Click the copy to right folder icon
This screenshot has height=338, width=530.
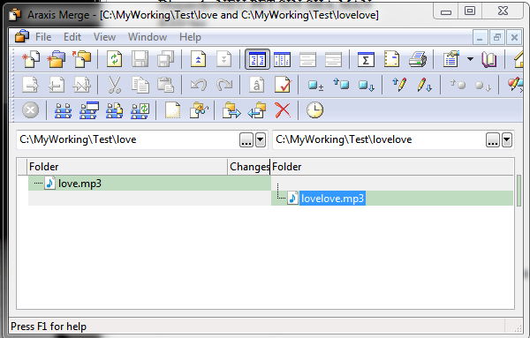231,110
